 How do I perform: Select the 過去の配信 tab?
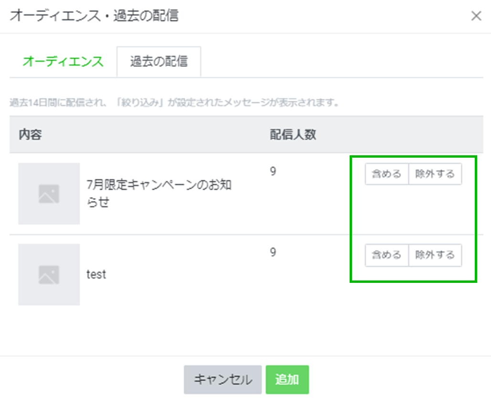point(159,62)
